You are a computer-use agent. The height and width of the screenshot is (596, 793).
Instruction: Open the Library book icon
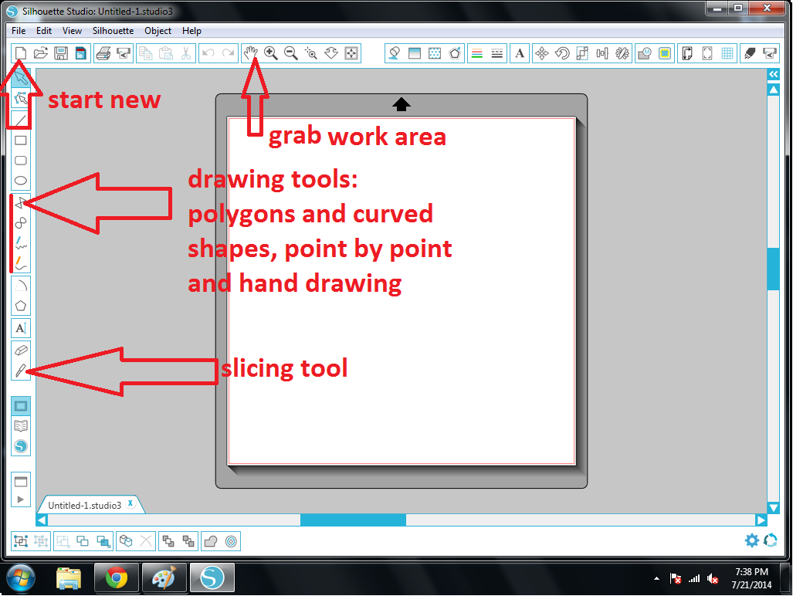click(x=21, y=426)
